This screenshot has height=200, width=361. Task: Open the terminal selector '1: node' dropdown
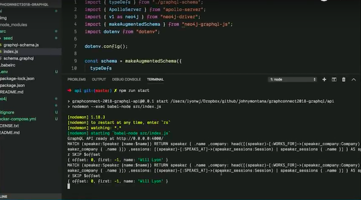[x=292, y=79]
